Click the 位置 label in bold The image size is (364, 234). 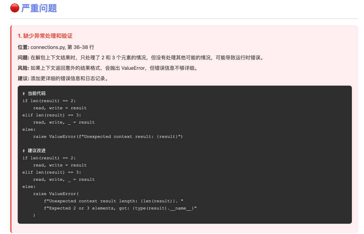point(23,47)
